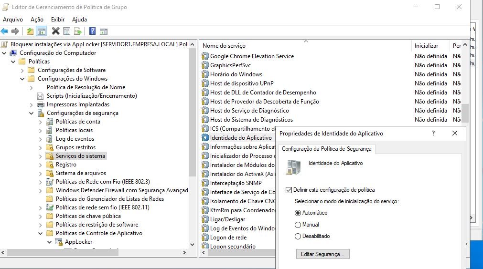Click the Export list toolbar icon
The height and width of the screenshot is (269, 483).
pos(77,31)
